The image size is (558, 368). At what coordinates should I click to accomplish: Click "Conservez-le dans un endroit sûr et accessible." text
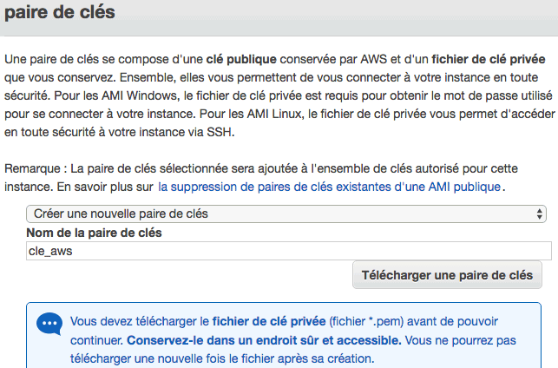click(264, 340)
